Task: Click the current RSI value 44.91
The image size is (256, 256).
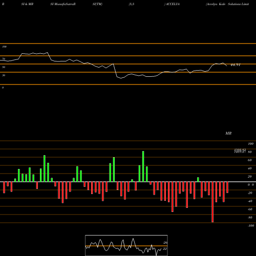Action: click(x=236, y=65)
